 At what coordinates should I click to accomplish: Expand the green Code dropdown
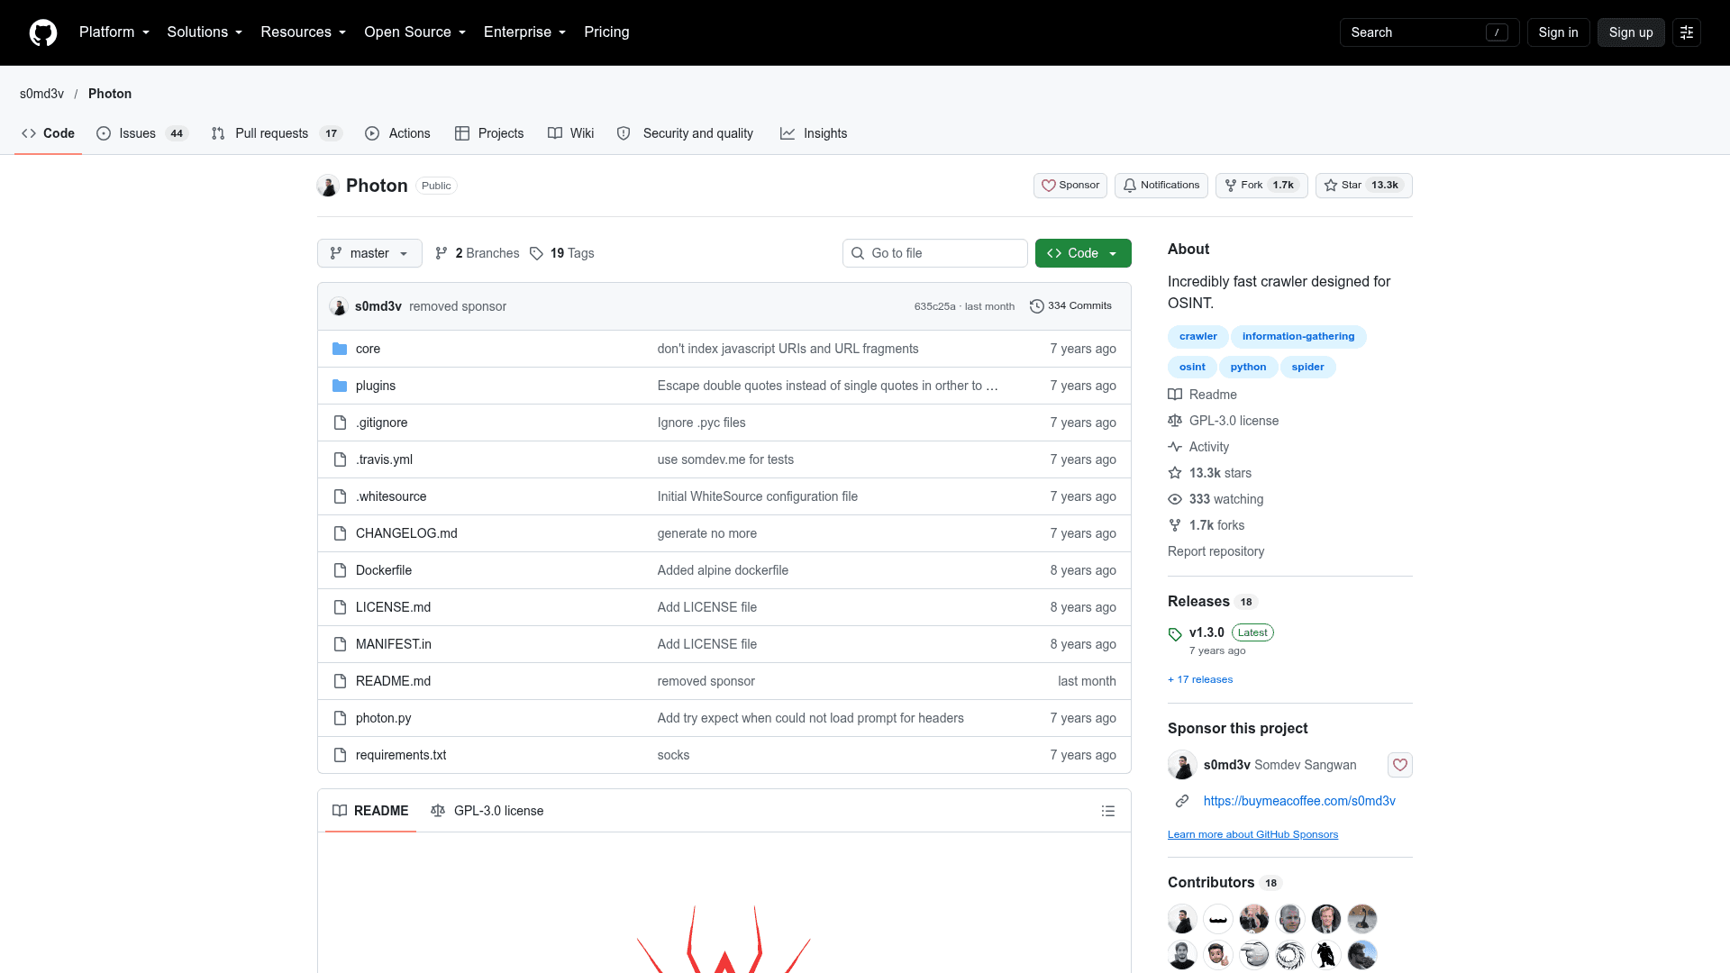(1083, 253)
